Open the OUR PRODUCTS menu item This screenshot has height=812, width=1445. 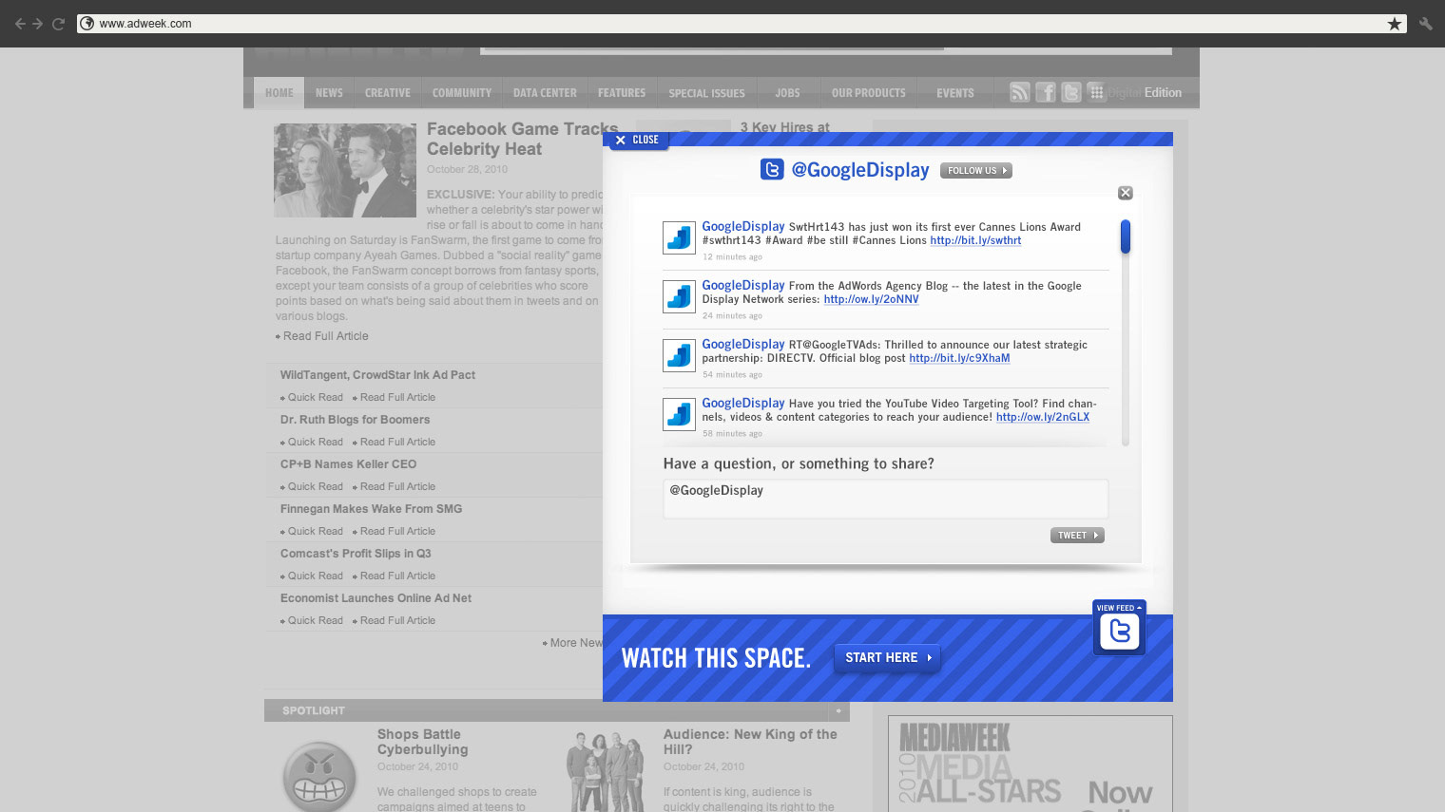[x=868, y=93]
